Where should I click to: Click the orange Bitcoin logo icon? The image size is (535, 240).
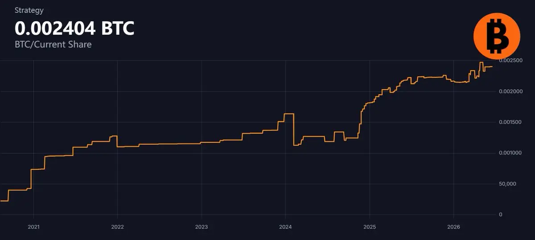coord(497,36)
